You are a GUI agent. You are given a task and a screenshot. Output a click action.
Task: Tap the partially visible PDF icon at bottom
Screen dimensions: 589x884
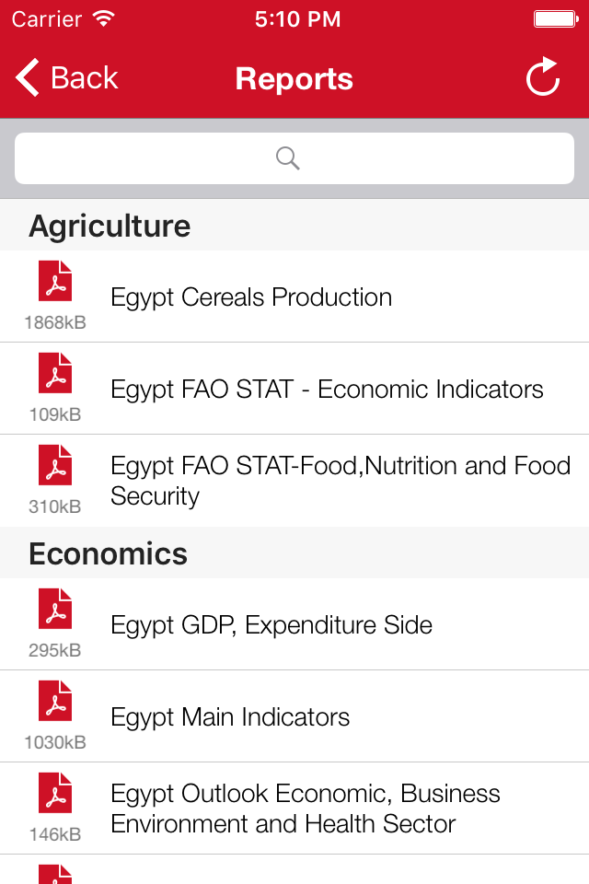(x=54, y=877)
